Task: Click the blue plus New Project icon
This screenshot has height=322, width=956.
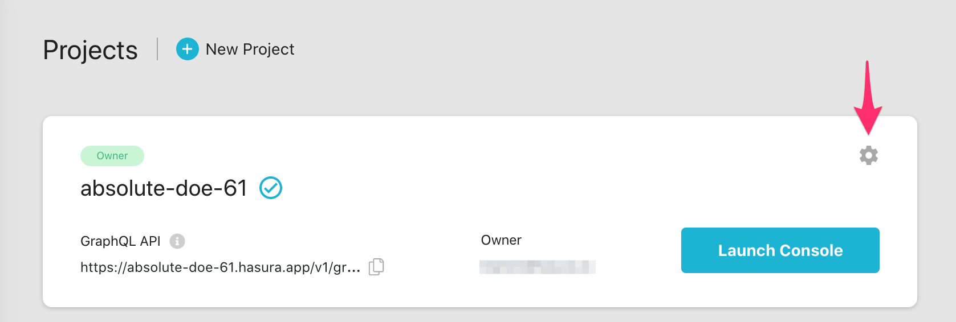Action: pos(187,49)
